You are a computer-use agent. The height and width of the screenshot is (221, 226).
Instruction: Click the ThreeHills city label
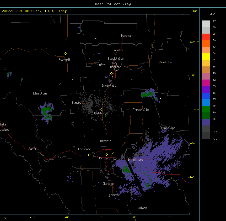click(141, 110)
